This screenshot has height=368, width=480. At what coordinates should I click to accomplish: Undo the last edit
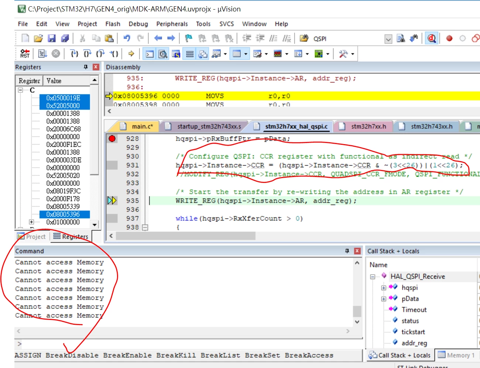click(x=127, y=38)
